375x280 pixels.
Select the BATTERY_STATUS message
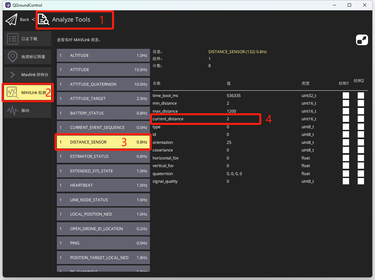103,113
